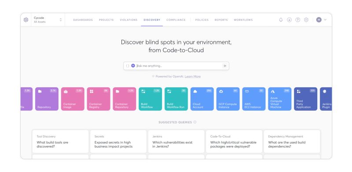Viewport: 352px width, 172px height.
Task: Click the Azure Compute Virtual Machine icon
Action: point(273,91)
